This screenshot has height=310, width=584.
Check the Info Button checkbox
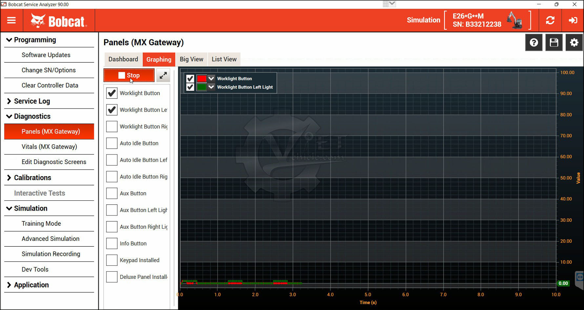[112, 243]
